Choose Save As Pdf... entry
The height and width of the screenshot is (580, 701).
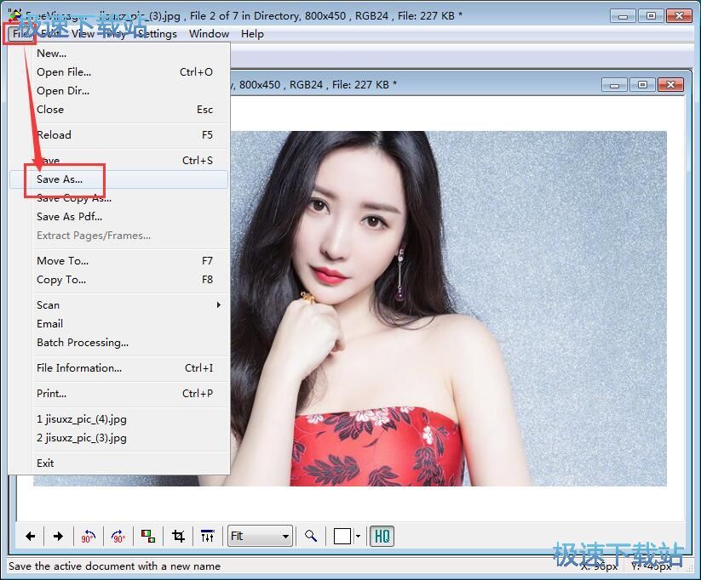(x=119, y=217)
